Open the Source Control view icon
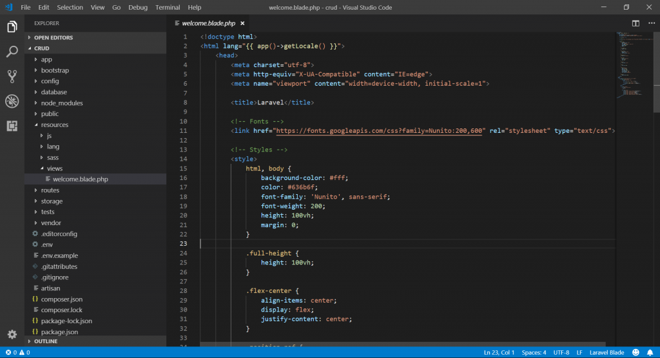The image size is (660, 358). point(12,76)
